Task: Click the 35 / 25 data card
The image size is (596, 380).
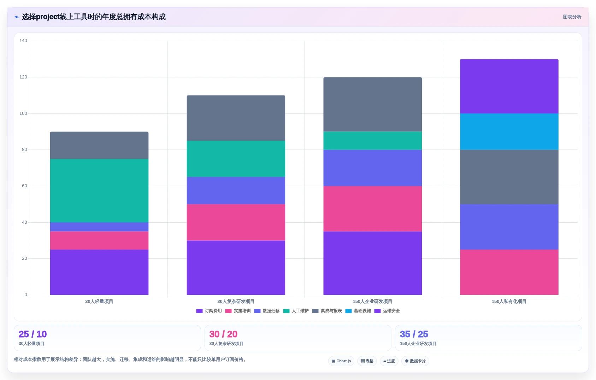Action: (x=489, y=338)
